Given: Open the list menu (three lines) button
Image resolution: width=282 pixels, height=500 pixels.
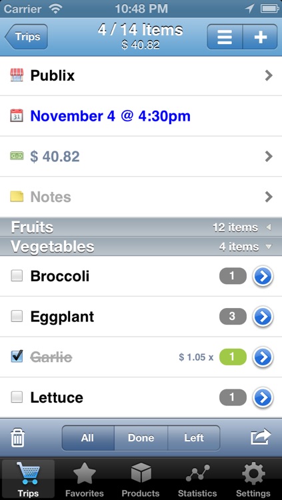Looking at the screenshot, I should [x=225, y=37].
